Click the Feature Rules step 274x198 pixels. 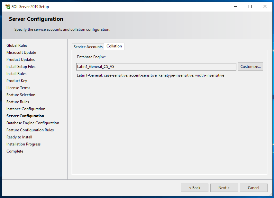tap(18, 102)
